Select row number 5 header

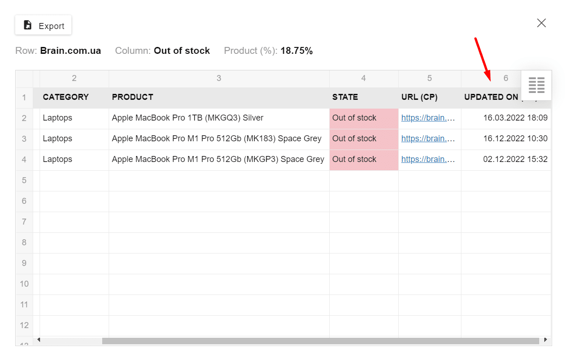pyautogui.click(x=24, y=180)
